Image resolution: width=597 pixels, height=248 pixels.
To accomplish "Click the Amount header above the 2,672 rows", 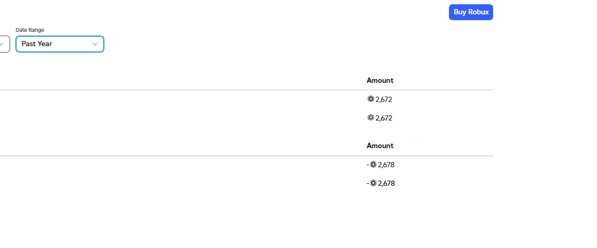I will coord(380,81).
